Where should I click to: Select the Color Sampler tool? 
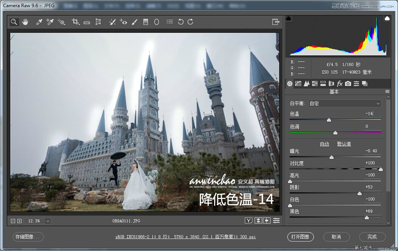coord(50,22)
